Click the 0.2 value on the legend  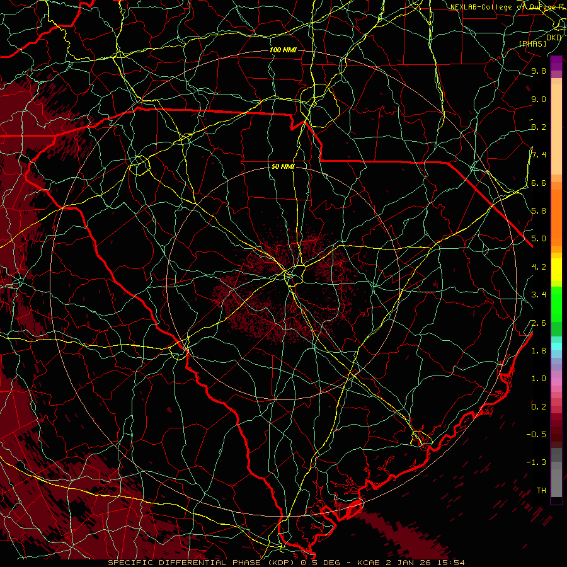[x=539, y=407]
